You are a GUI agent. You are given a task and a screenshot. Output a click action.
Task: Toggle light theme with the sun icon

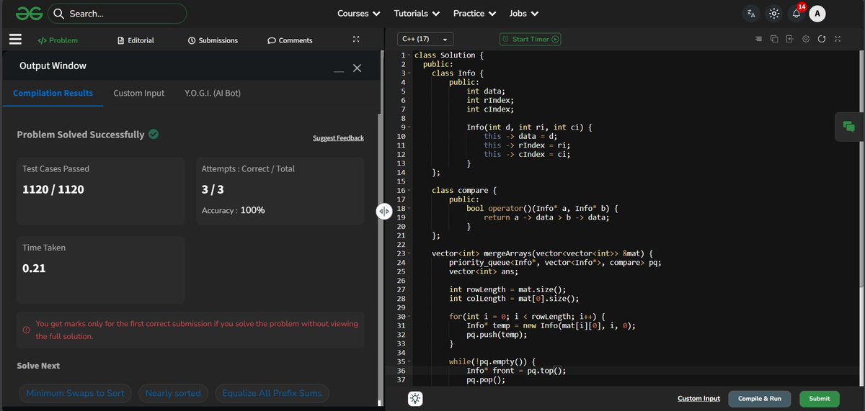773,14
